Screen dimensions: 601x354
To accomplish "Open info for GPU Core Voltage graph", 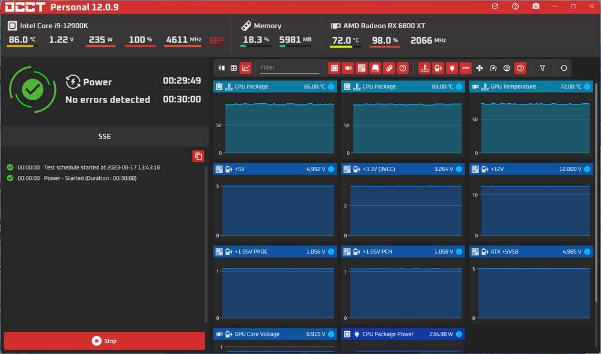I will (x=331, y=334).
